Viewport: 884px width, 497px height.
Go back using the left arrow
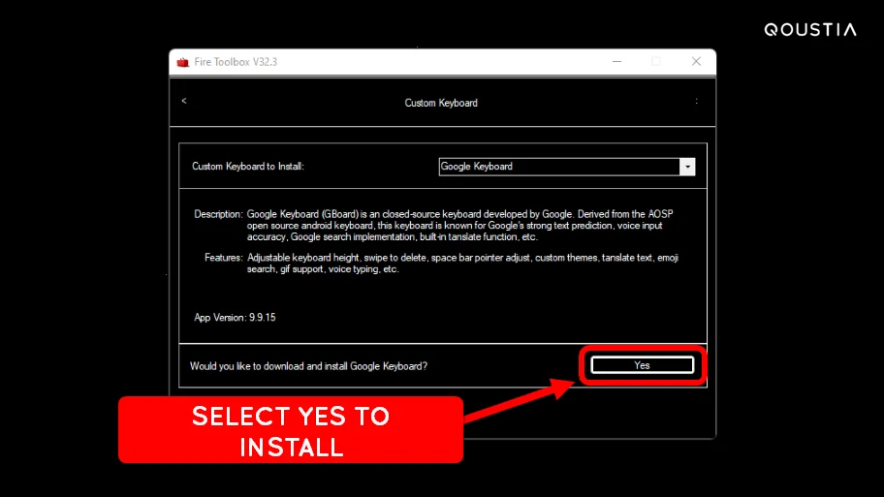184,101
